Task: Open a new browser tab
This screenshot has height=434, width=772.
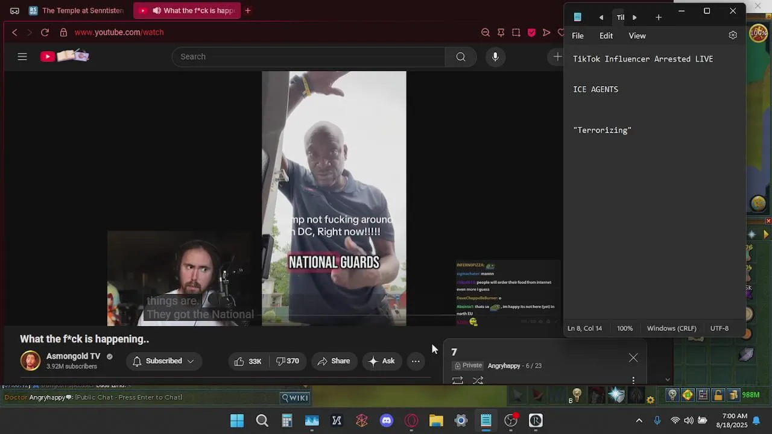Action: pos(248,11)
